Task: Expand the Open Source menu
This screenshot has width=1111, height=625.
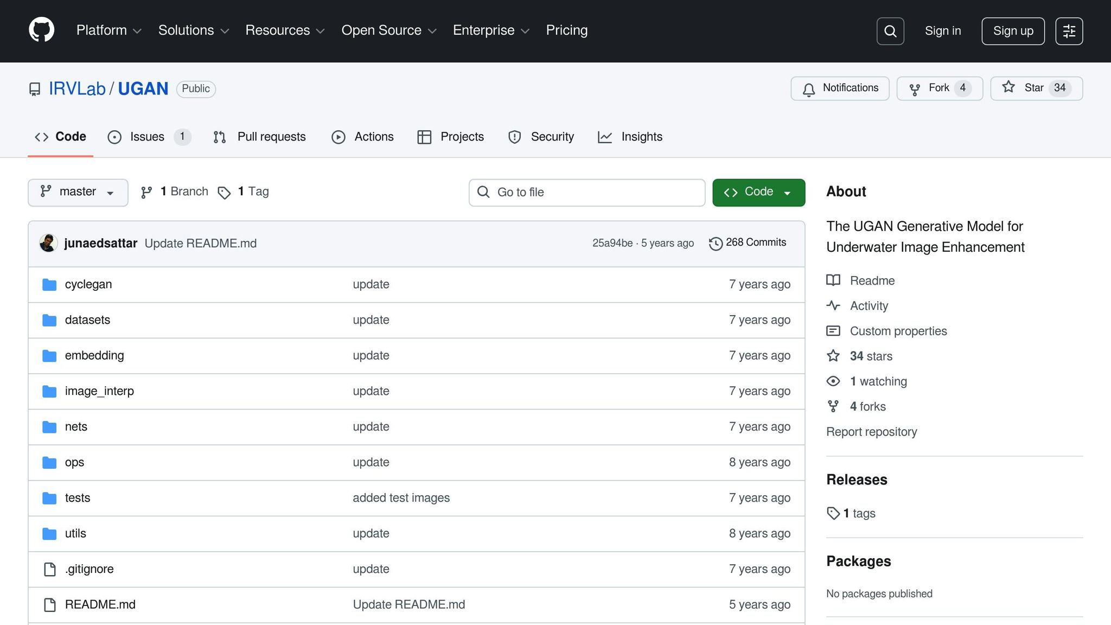Action: click(388, 30)
